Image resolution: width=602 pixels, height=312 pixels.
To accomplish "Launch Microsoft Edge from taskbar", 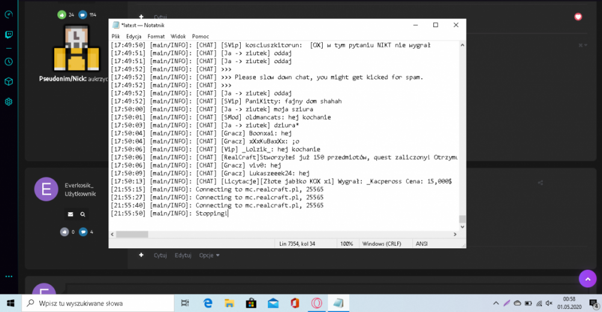I will 208,303.
